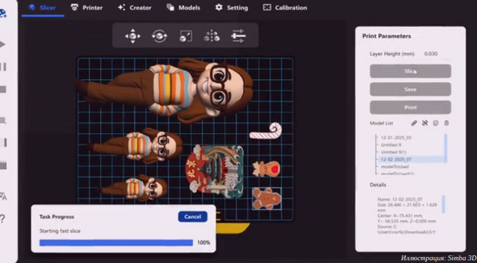Open the Calibration tab
This screenshot has height=263, width=477.
click(x=285, y=8)
